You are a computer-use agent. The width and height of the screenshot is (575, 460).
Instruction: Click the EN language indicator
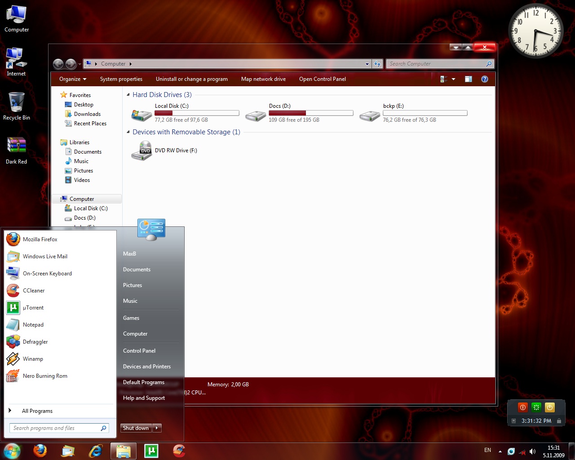[487, 450]
